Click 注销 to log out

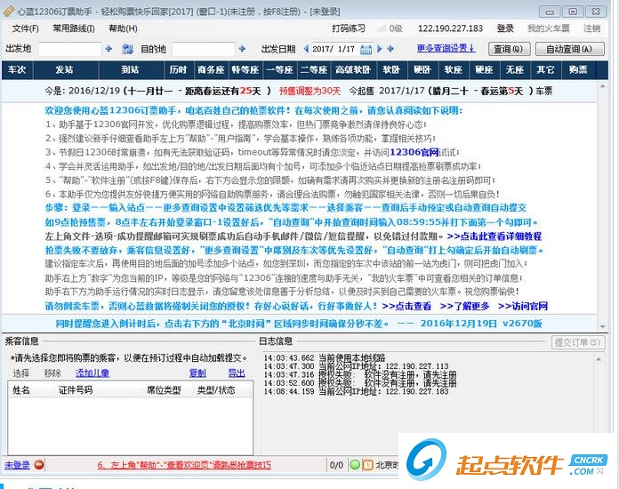point(591,28)
